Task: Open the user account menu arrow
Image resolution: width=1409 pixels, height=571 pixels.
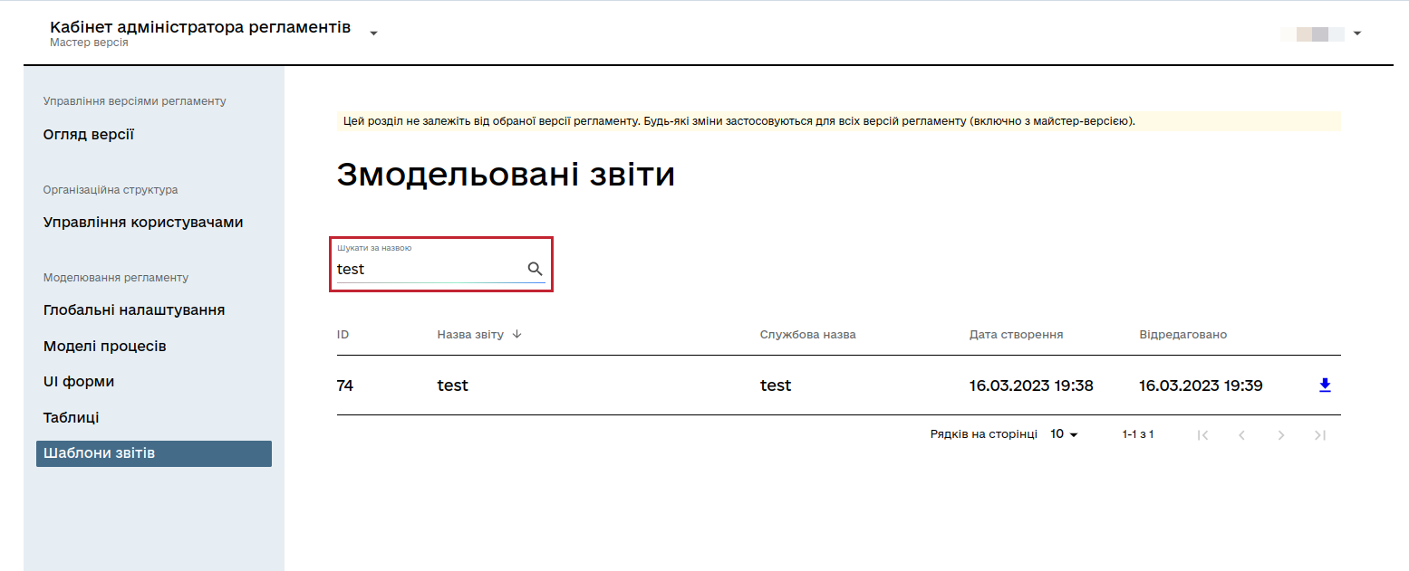Action: click(x=1357, y=33)
